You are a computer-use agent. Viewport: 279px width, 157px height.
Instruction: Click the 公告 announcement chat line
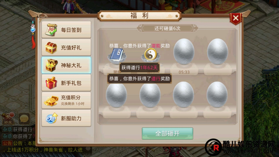point(19,143)
